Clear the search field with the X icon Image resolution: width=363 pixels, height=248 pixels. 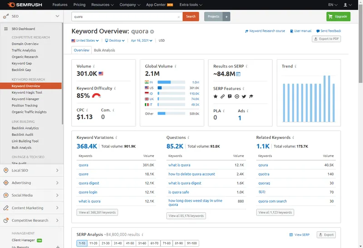click(178, 17)
